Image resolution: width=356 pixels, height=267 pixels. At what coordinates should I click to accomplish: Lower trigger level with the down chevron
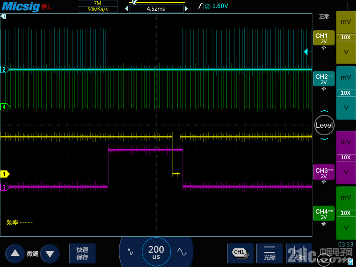(324, 139)
